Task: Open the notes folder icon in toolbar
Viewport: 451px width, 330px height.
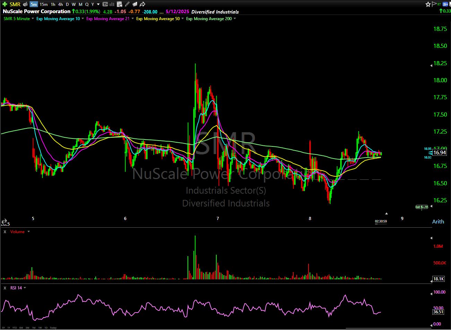Action: pyautogui.click(x=135, y=5)
